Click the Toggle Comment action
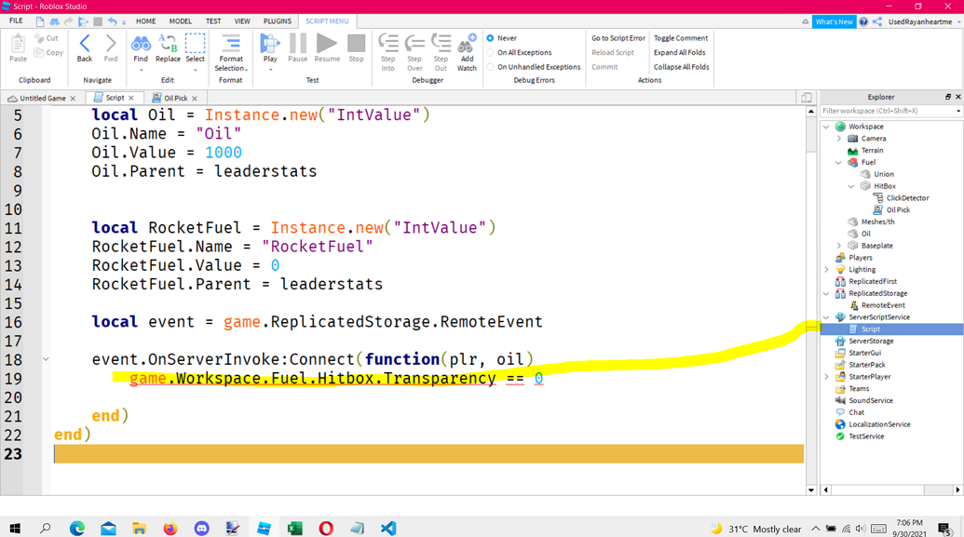This screenshot has width=964, height=537. point(680,37)
